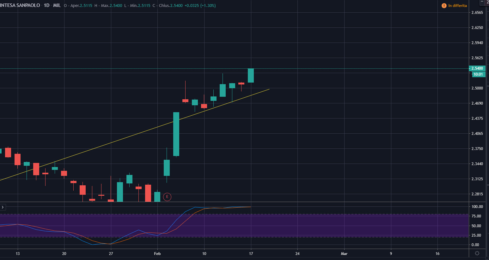Click the 'Feb' label on time axis
Image resolution: width=489 pixels, height=260 pixels.
pyautogui.click(x=157, y=254)
